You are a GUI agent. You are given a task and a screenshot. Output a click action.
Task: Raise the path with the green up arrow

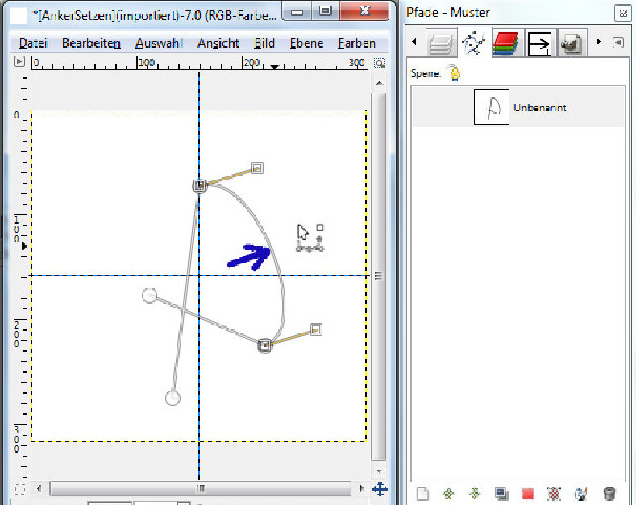pos(448,493)
